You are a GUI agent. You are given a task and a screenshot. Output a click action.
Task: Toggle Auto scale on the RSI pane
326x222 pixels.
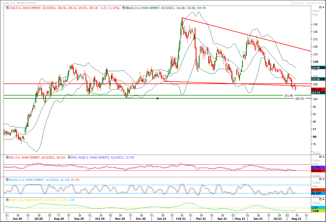(x=316, y=175)
